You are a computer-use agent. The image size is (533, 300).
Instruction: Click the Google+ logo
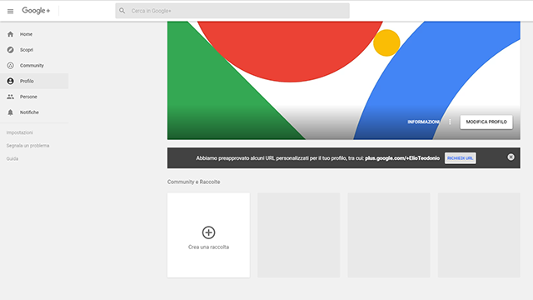[x=36, y=11]
